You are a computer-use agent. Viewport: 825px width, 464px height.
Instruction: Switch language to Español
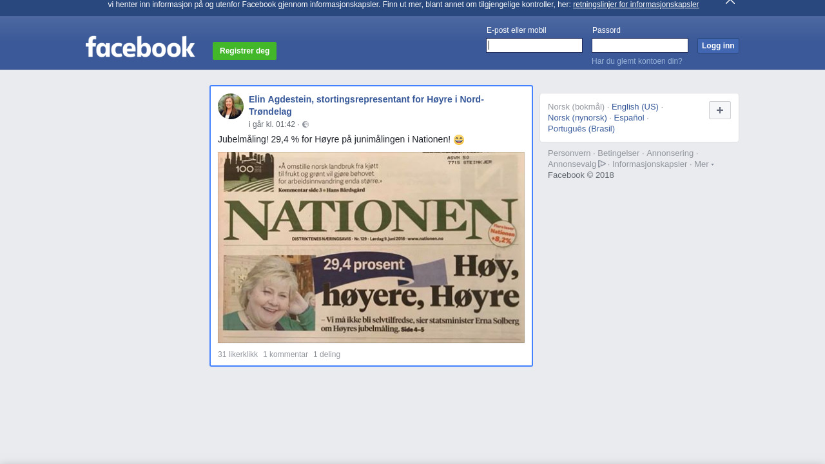click(629, 118)
